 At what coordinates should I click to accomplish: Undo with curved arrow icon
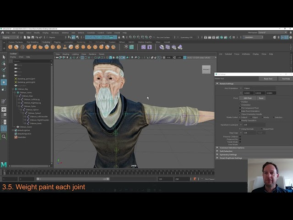tap(37, 37)
